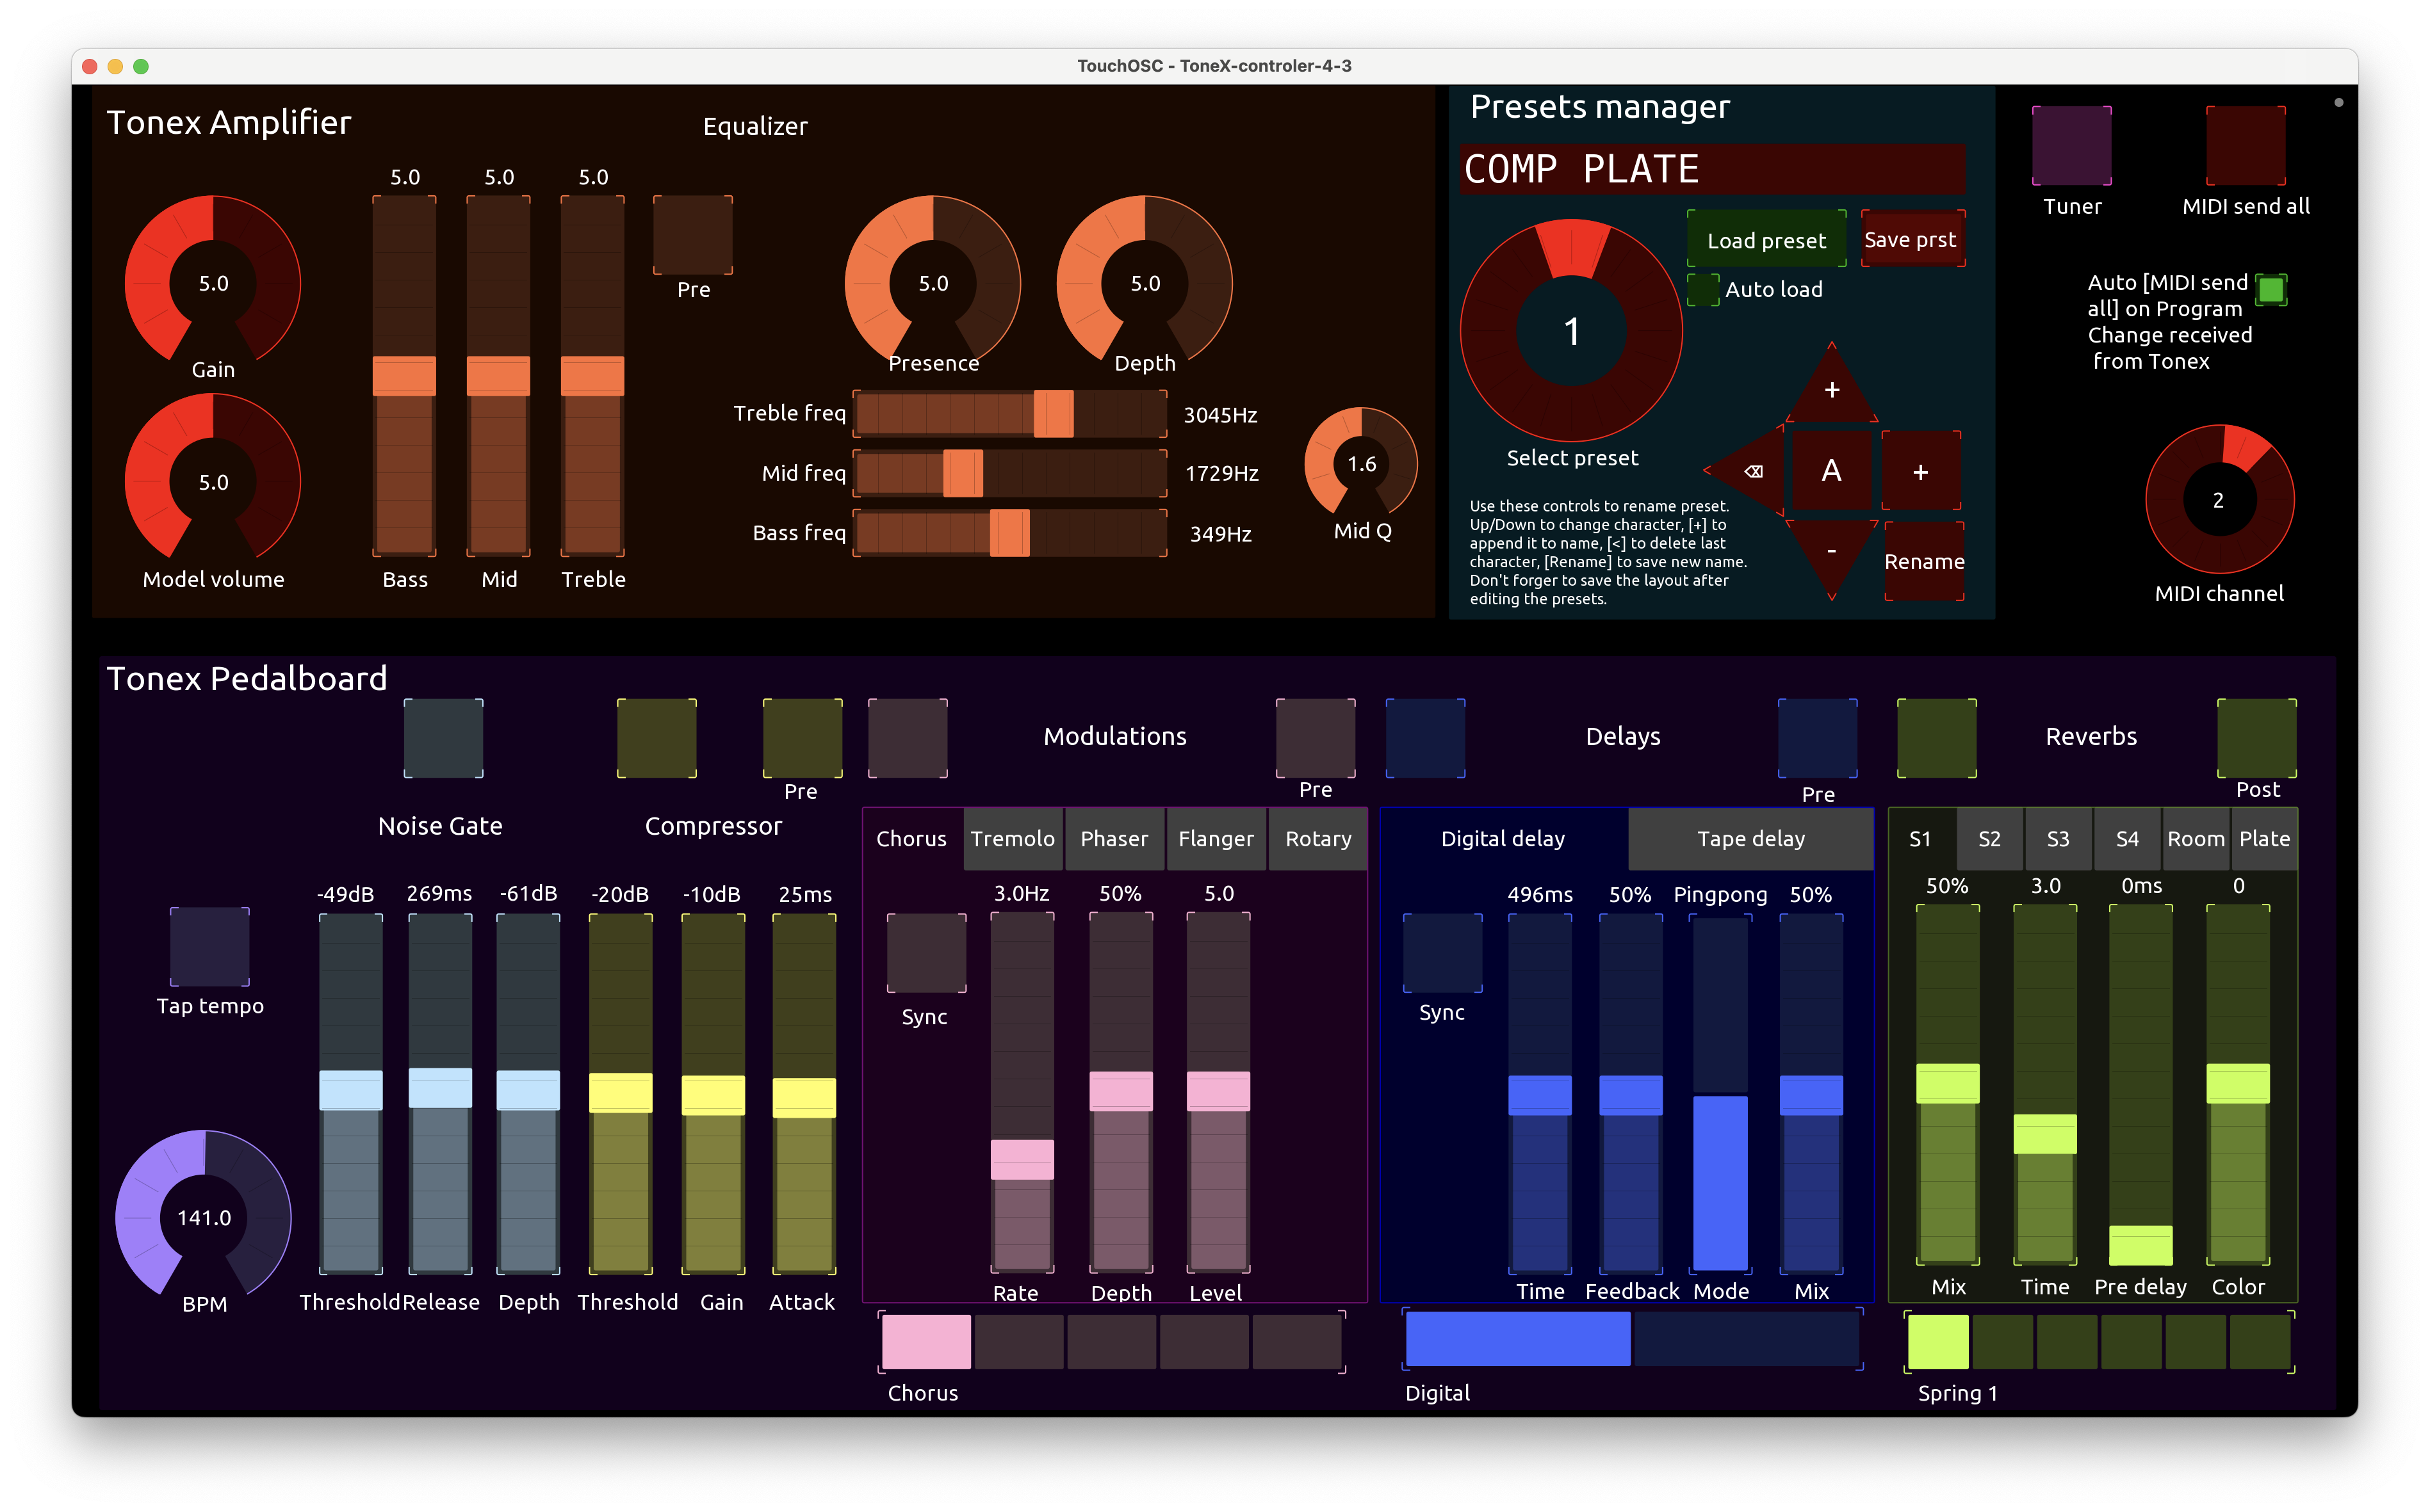The image size is (2430, 1512).
Task: Click the Tuner square button
Action: (x=2071, y=146)
